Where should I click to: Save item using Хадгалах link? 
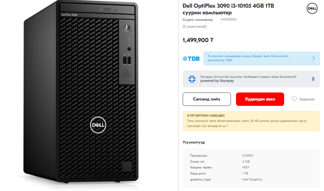click(307, 99)
